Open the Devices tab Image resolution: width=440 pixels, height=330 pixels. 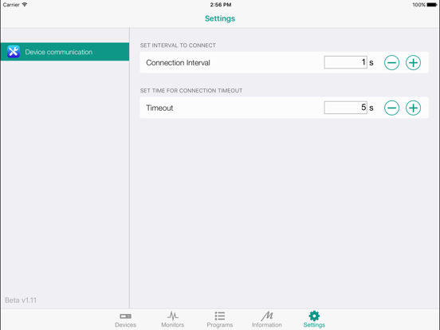(x=125, y=320)
